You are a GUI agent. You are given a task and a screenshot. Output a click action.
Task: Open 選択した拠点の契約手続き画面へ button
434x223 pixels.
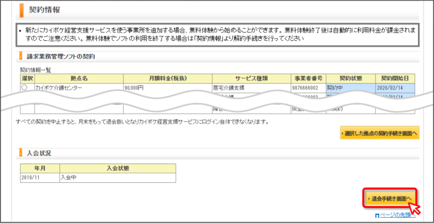click(x=380, y=133)
